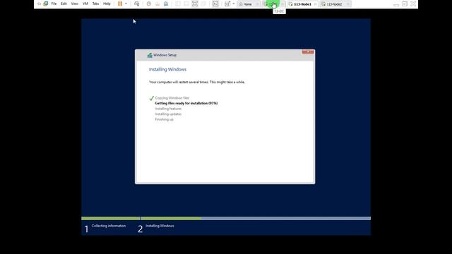Open the snapshot manager icon

[166, 4]
